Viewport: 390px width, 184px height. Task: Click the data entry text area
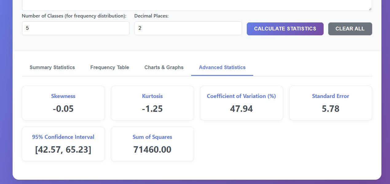197,4
